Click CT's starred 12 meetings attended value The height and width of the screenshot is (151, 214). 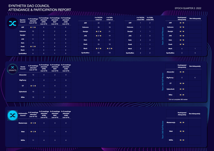point(33,86)
